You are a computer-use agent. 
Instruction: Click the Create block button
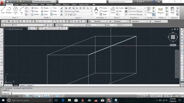point(120,8)
